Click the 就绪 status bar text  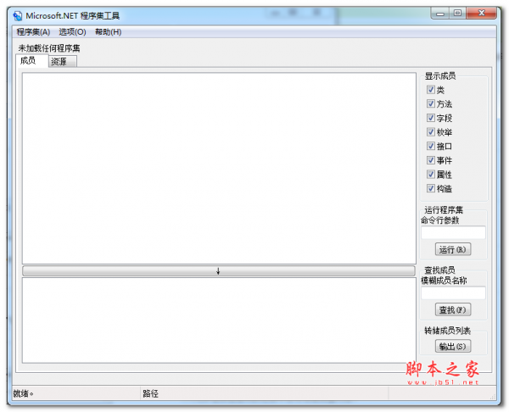click(x=23, y=394)
